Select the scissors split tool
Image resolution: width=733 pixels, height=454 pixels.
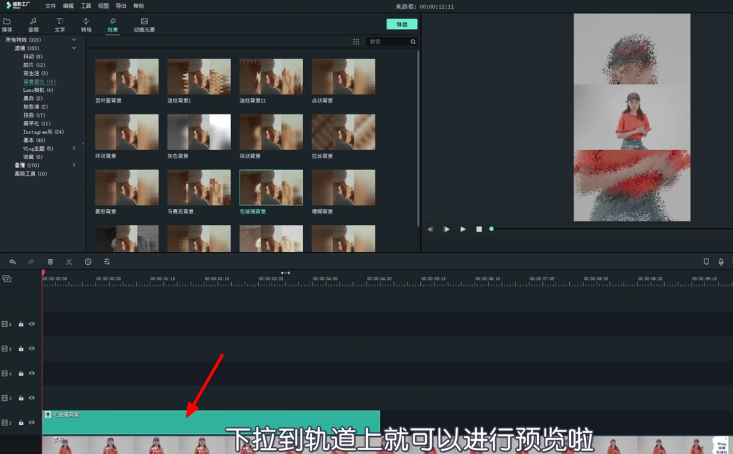pos(69,261)
